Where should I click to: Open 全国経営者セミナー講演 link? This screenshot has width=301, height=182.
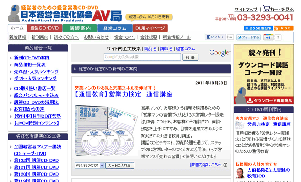(x=38, y=147)
